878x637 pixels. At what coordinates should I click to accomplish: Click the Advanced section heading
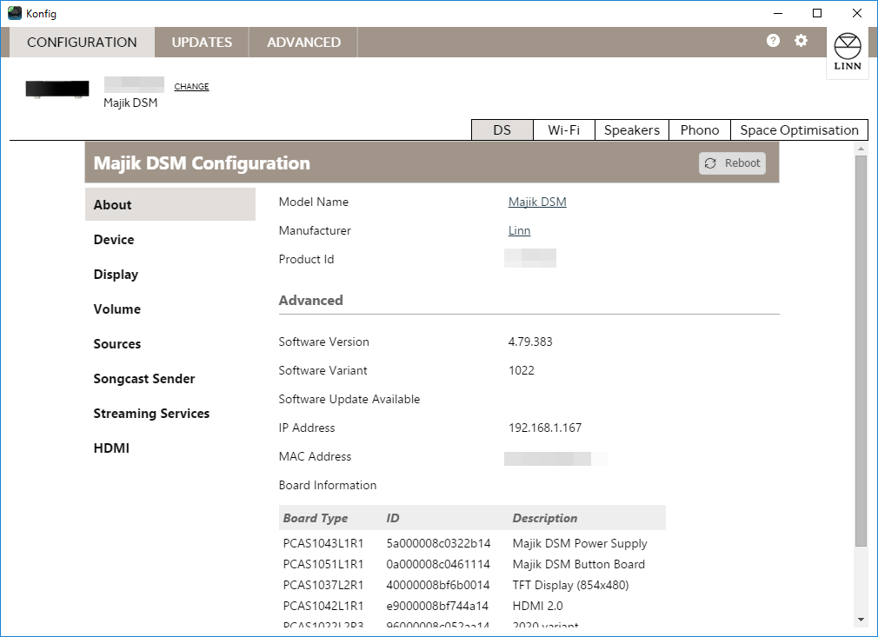pyautogui.click(x=310, y=300)
